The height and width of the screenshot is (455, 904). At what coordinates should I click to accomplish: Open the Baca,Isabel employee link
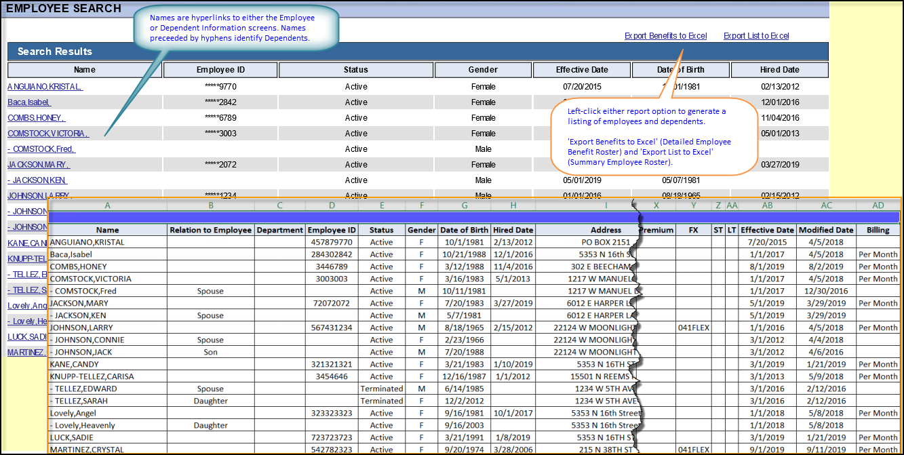coord(30,102)
